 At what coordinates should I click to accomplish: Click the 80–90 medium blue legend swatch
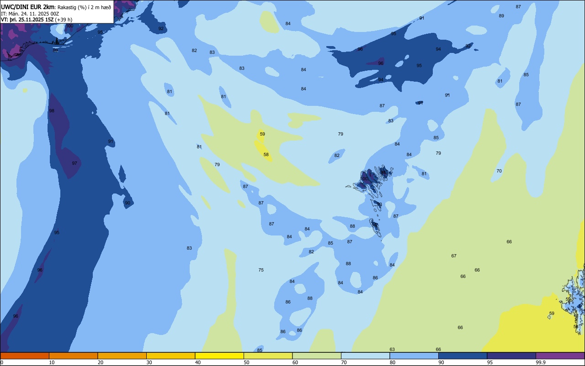(414, 356)
